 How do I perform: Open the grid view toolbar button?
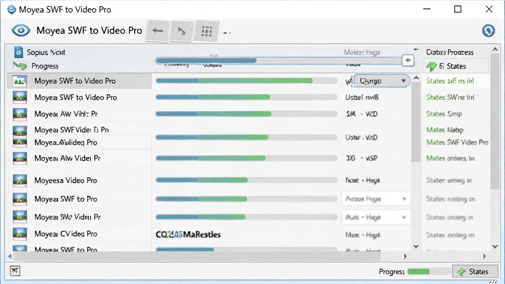[207, 31]
